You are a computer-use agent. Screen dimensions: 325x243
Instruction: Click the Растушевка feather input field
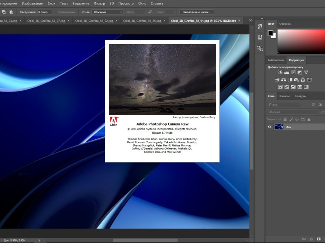pos(44,12)
